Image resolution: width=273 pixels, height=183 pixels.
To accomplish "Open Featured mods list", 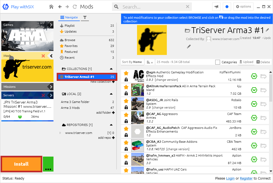I will point(87,52).
